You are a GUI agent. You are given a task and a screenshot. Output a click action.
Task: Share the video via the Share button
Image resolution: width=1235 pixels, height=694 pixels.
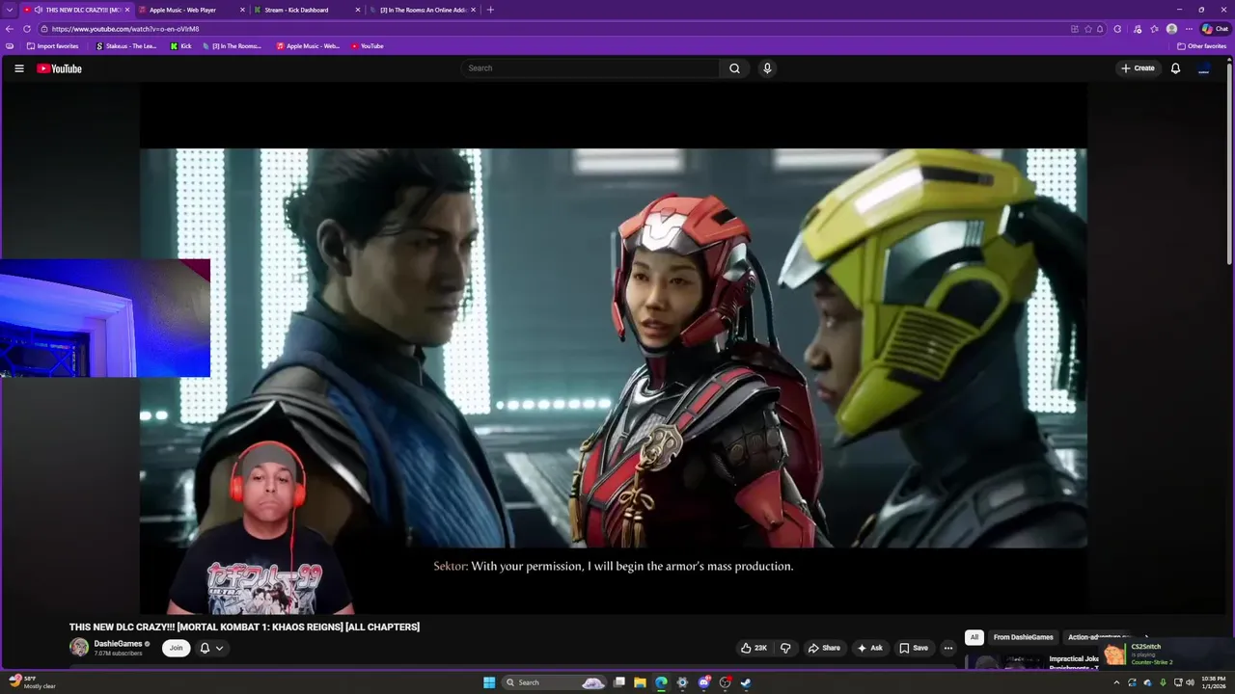coord(824,648)
